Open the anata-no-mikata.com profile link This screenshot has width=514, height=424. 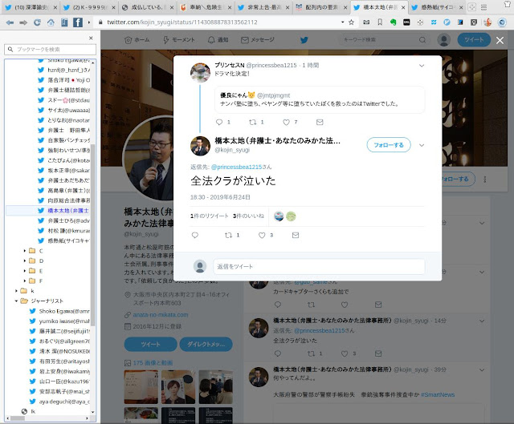coord(161,315)
